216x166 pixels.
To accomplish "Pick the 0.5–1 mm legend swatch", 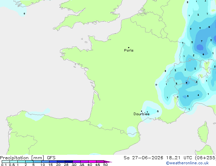I will tap(14, 162).
